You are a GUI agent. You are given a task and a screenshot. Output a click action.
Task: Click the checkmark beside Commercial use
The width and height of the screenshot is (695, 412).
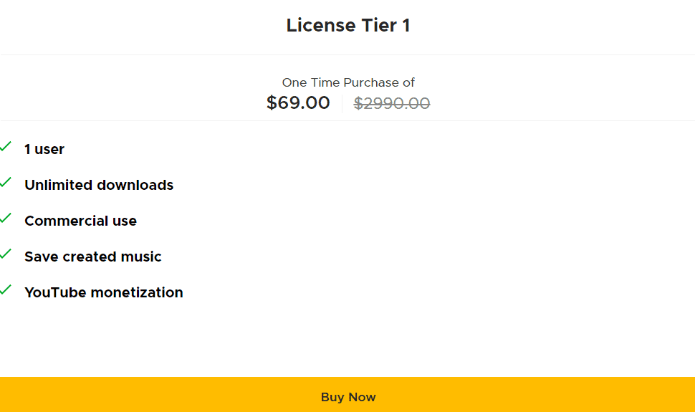pyautogui.click(x=6, y=219)
